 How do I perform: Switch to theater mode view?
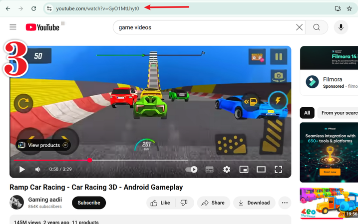coord(261,170)
